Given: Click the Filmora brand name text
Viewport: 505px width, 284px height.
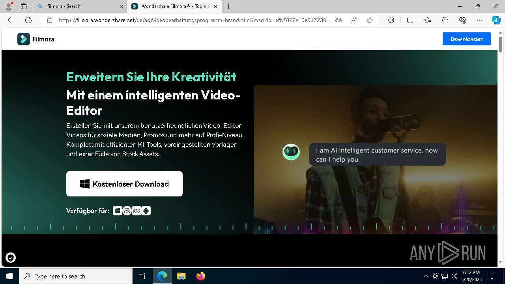Looking at the screenshot, I should [43, 39].
